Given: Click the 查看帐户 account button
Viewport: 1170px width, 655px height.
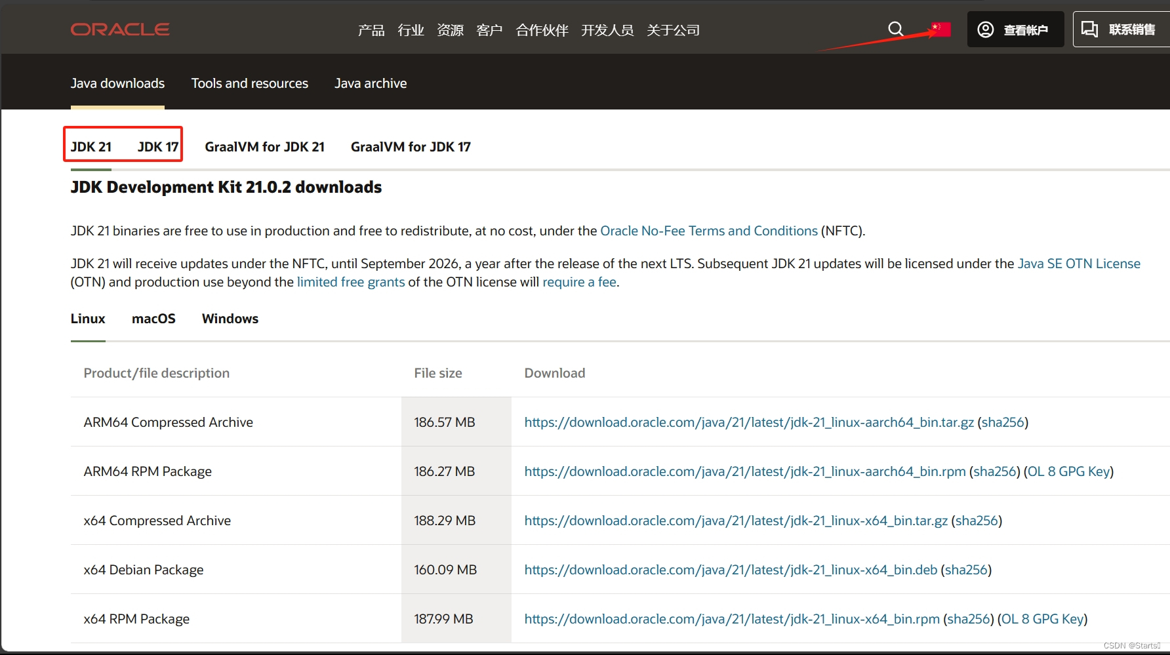Looking at the screenshot, I should pyautogui.click(x=1015, y=30).
